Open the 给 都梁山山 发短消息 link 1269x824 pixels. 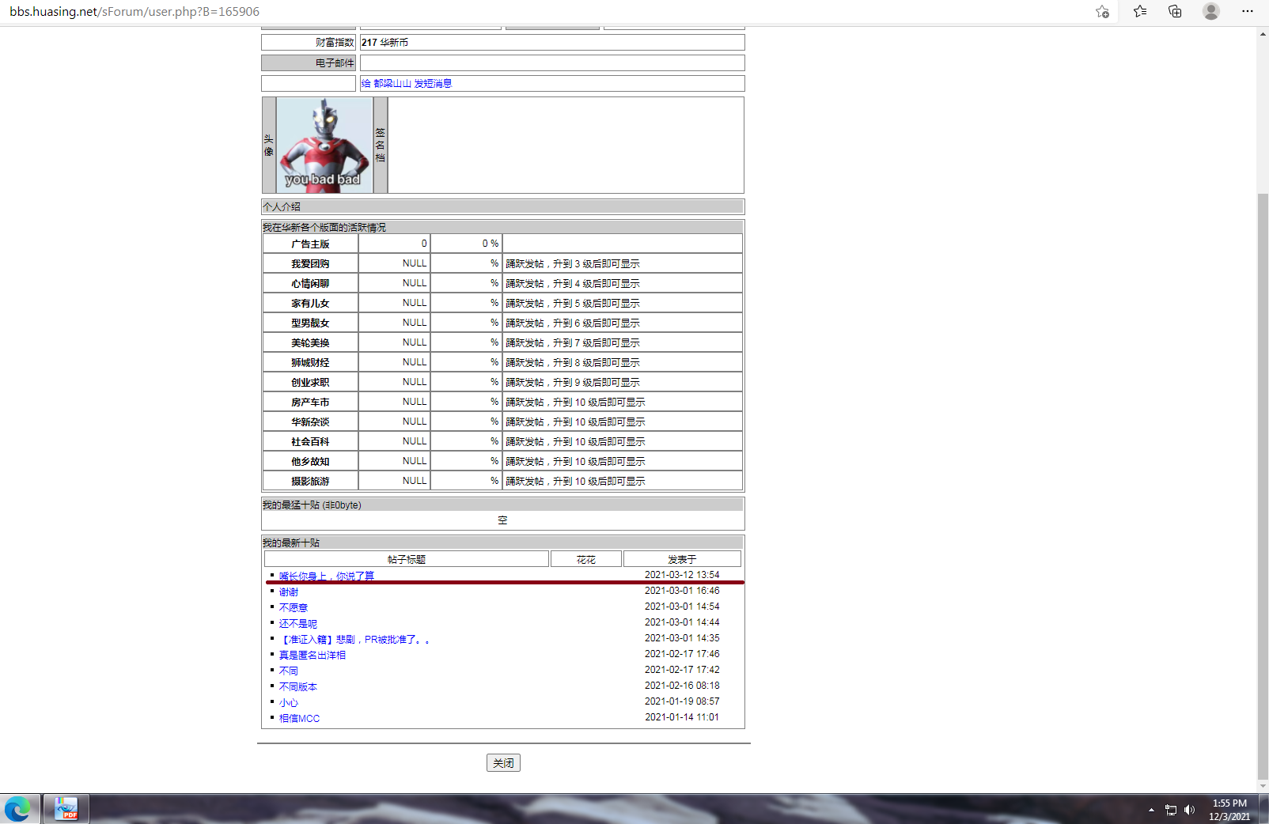pyautogui.click(x=406, y=84)
